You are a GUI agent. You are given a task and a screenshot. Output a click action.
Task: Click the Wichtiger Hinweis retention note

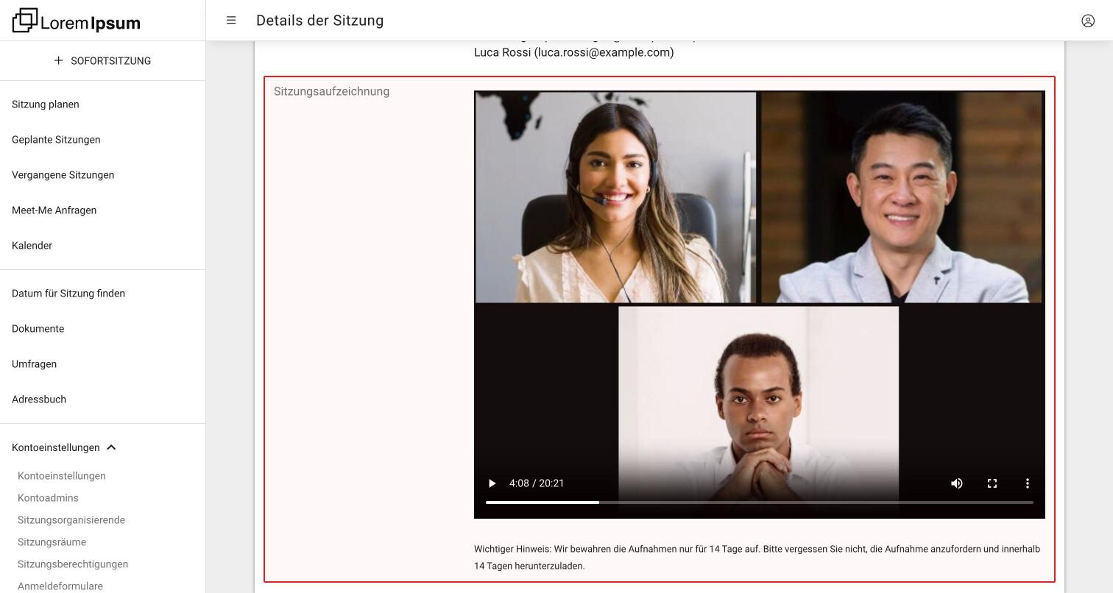coord(757,558)
